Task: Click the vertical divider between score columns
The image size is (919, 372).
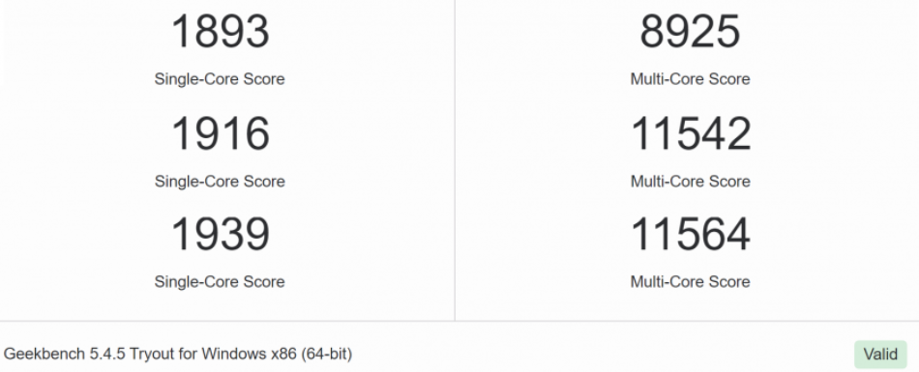Action: [x=455, y=160]
